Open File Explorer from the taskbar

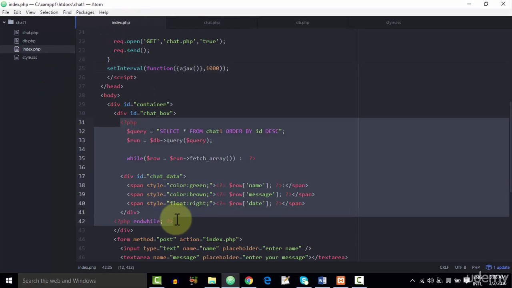(x=212, y=280)
